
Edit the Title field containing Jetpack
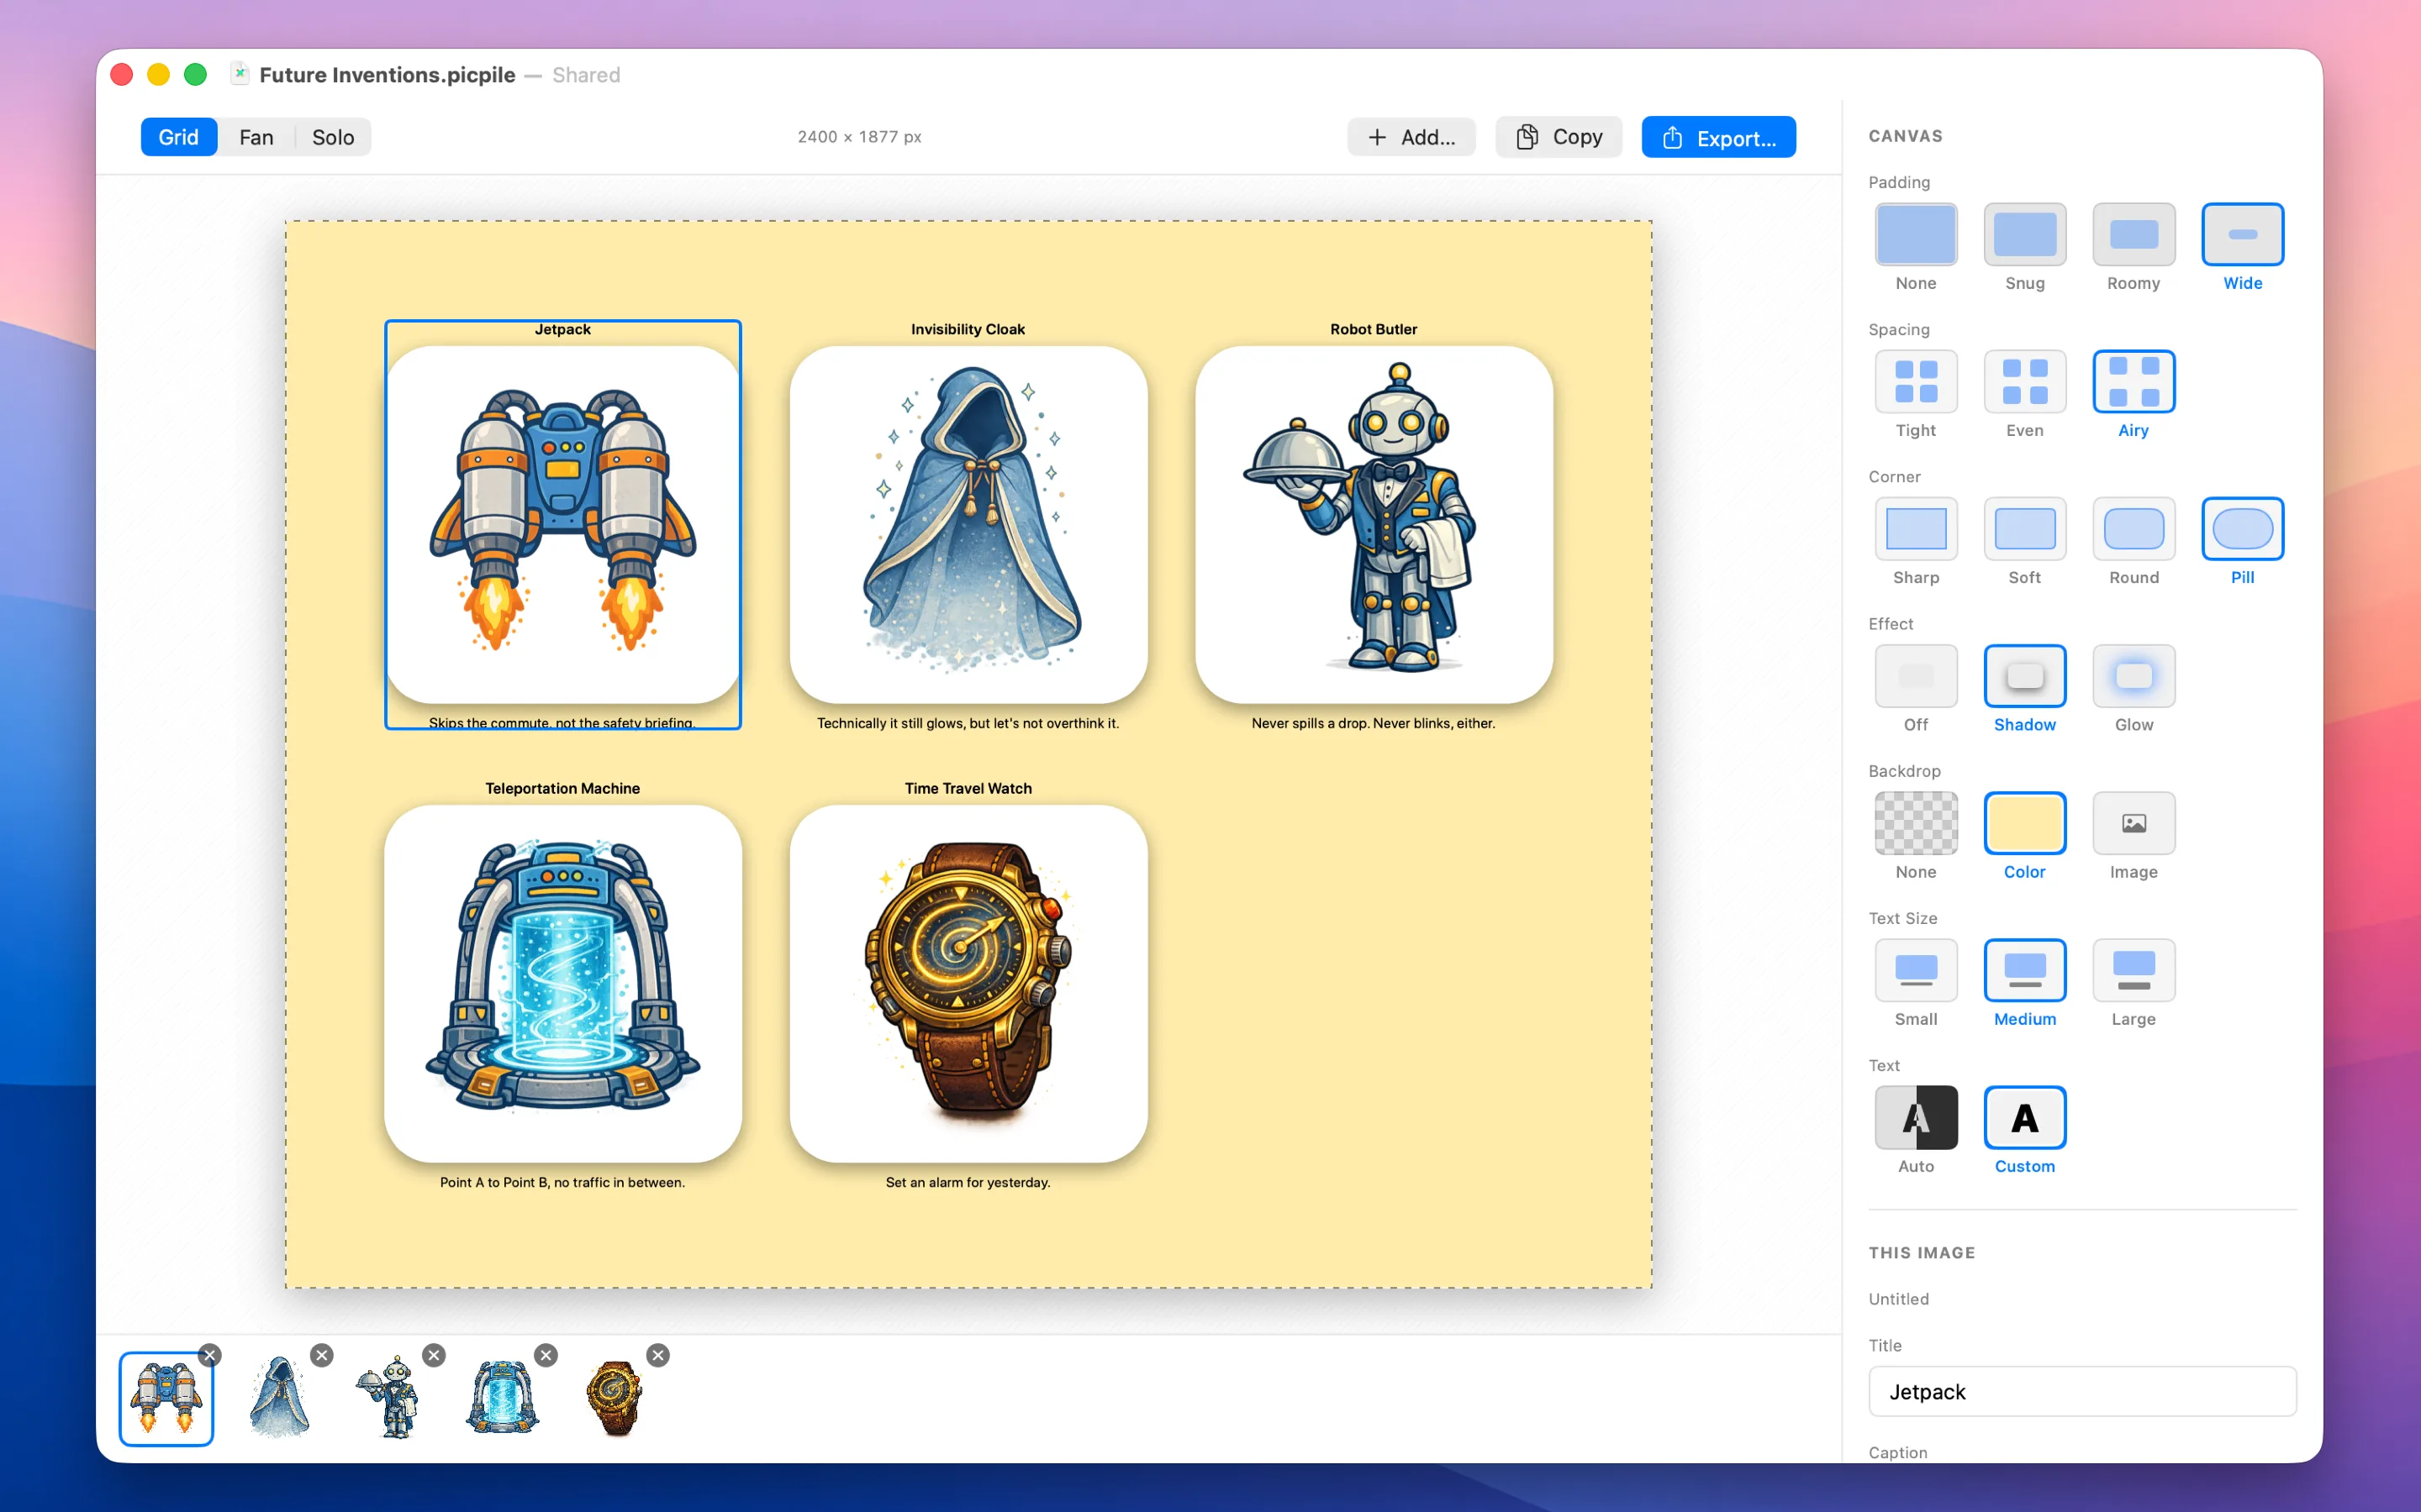[2082, 1391]
